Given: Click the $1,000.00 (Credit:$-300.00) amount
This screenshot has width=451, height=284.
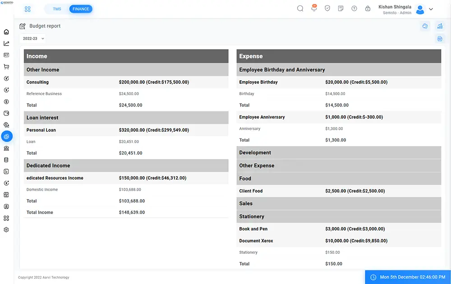Looking at the screenshot, I should (x=354, y=117).
